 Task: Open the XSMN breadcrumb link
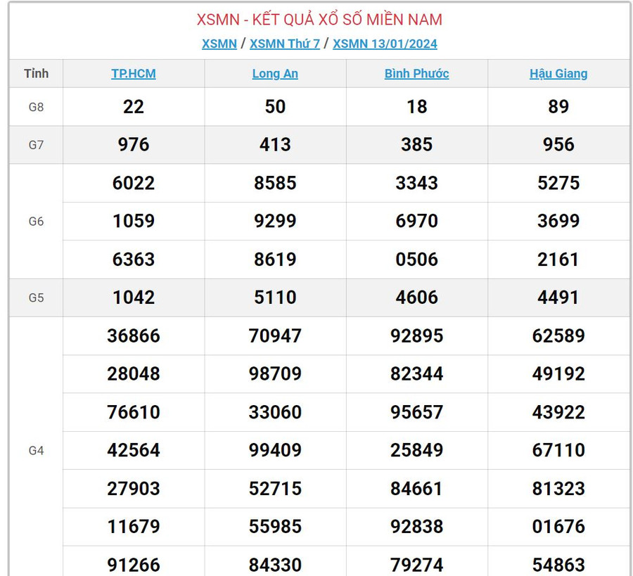coord(219,44)
